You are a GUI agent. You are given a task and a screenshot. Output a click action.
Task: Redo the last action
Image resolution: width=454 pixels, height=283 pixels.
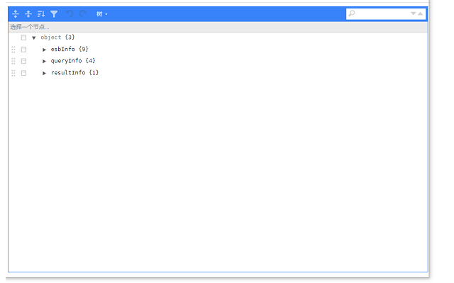point(83,13)
